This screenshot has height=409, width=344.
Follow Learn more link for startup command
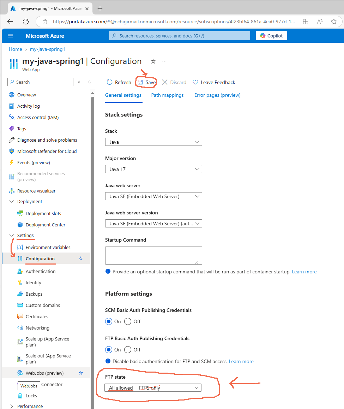pos(304,272)
